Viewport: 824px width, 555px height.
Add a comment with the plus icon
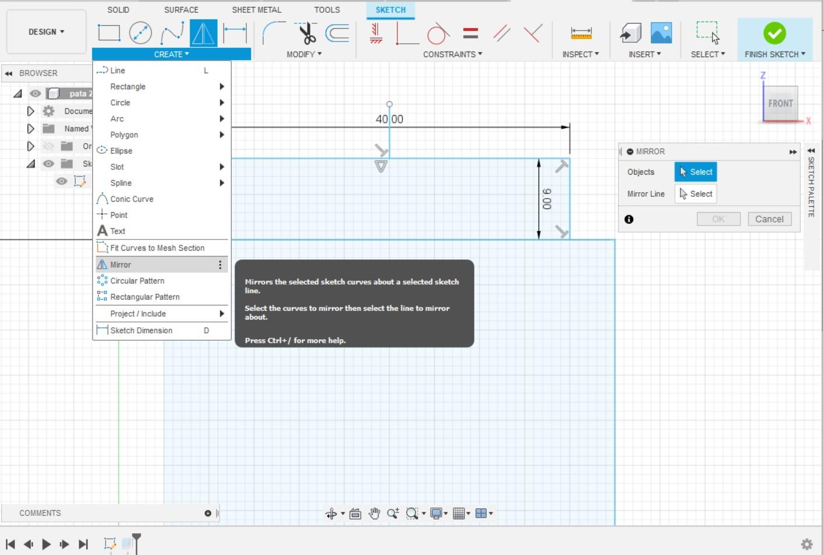pyautogui.click(x=208, y=513)
